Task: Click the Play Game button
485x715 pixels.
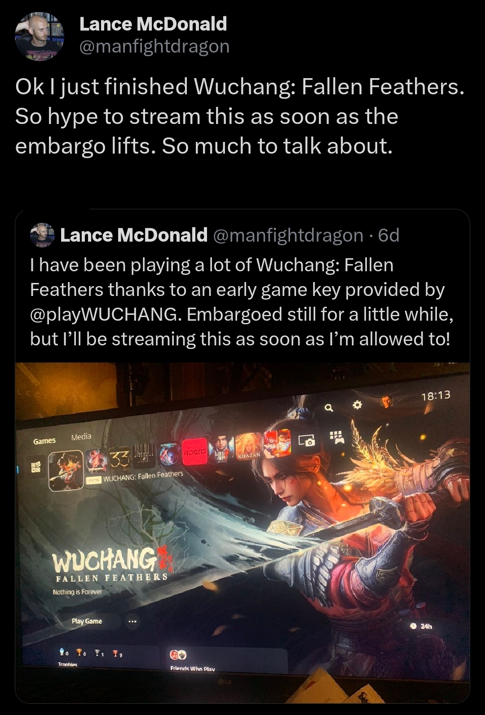Action: click(87, 621)
